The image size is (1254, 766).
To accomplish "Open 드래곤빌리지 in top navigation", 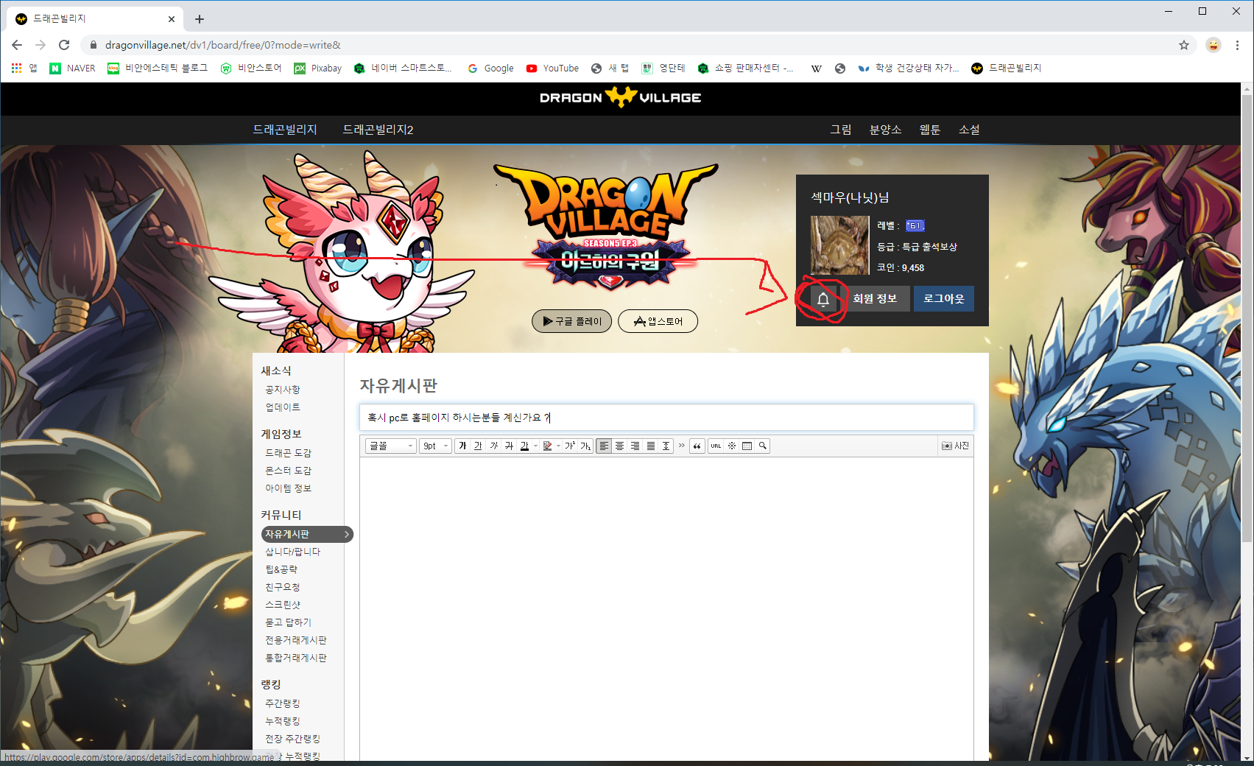I will pyautogui.click(x=285, y=130).
